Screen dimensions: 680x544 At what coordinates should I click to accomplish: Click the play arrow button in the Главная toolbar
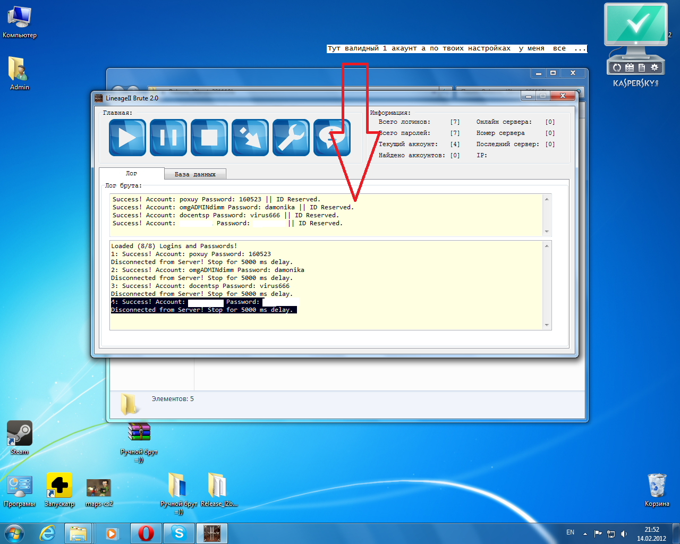coord(127,138)
